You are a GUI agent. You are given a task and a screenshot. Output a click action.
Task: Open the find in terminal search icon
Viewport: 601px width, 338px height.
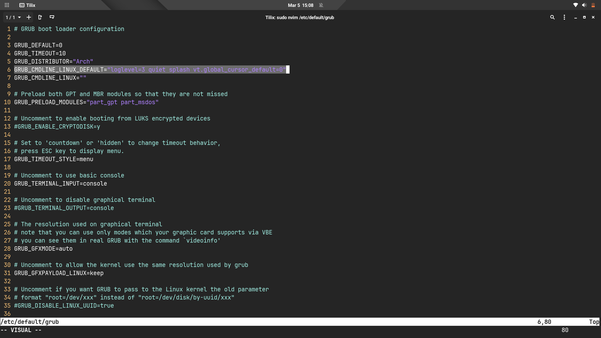coord(552,18)
